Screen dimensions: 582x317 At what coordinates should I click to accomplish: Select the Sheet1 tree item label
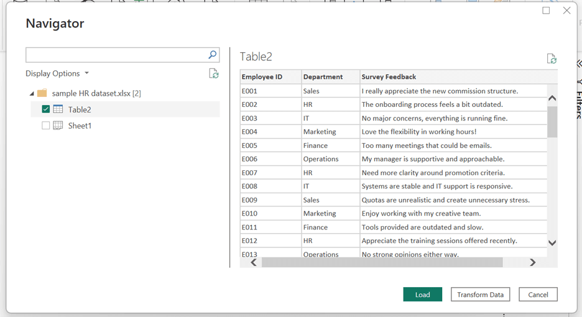click(x=80, y=126)
